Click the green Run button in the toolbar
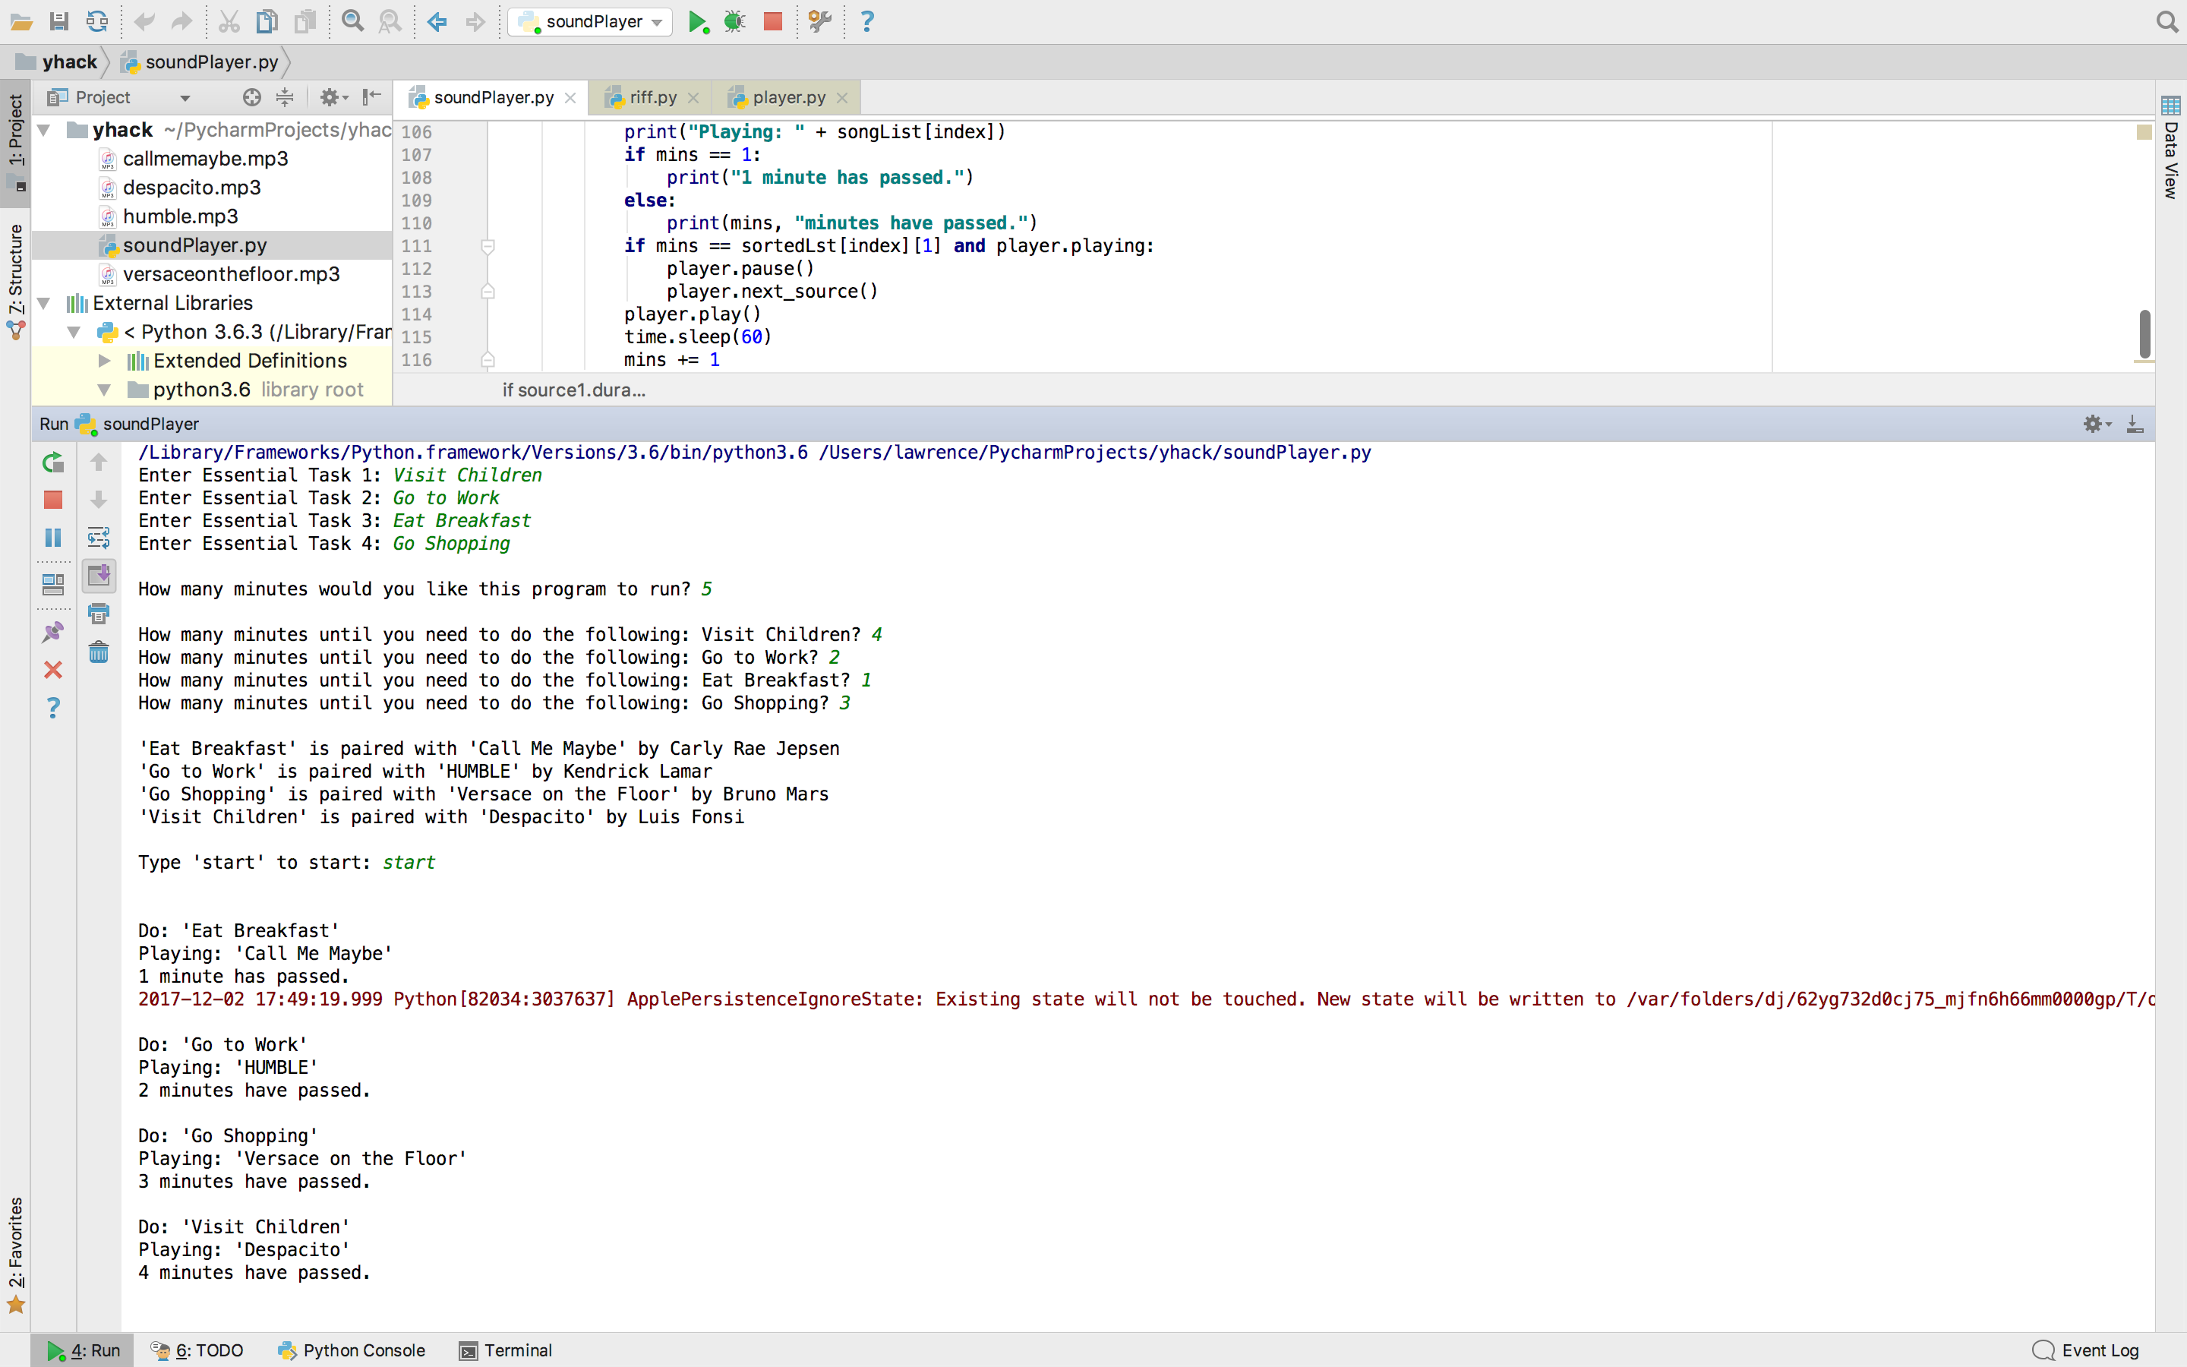 tap(697, 22)
